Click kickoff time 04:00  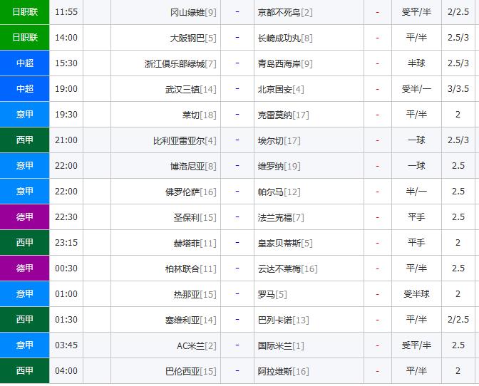(66, 371)
